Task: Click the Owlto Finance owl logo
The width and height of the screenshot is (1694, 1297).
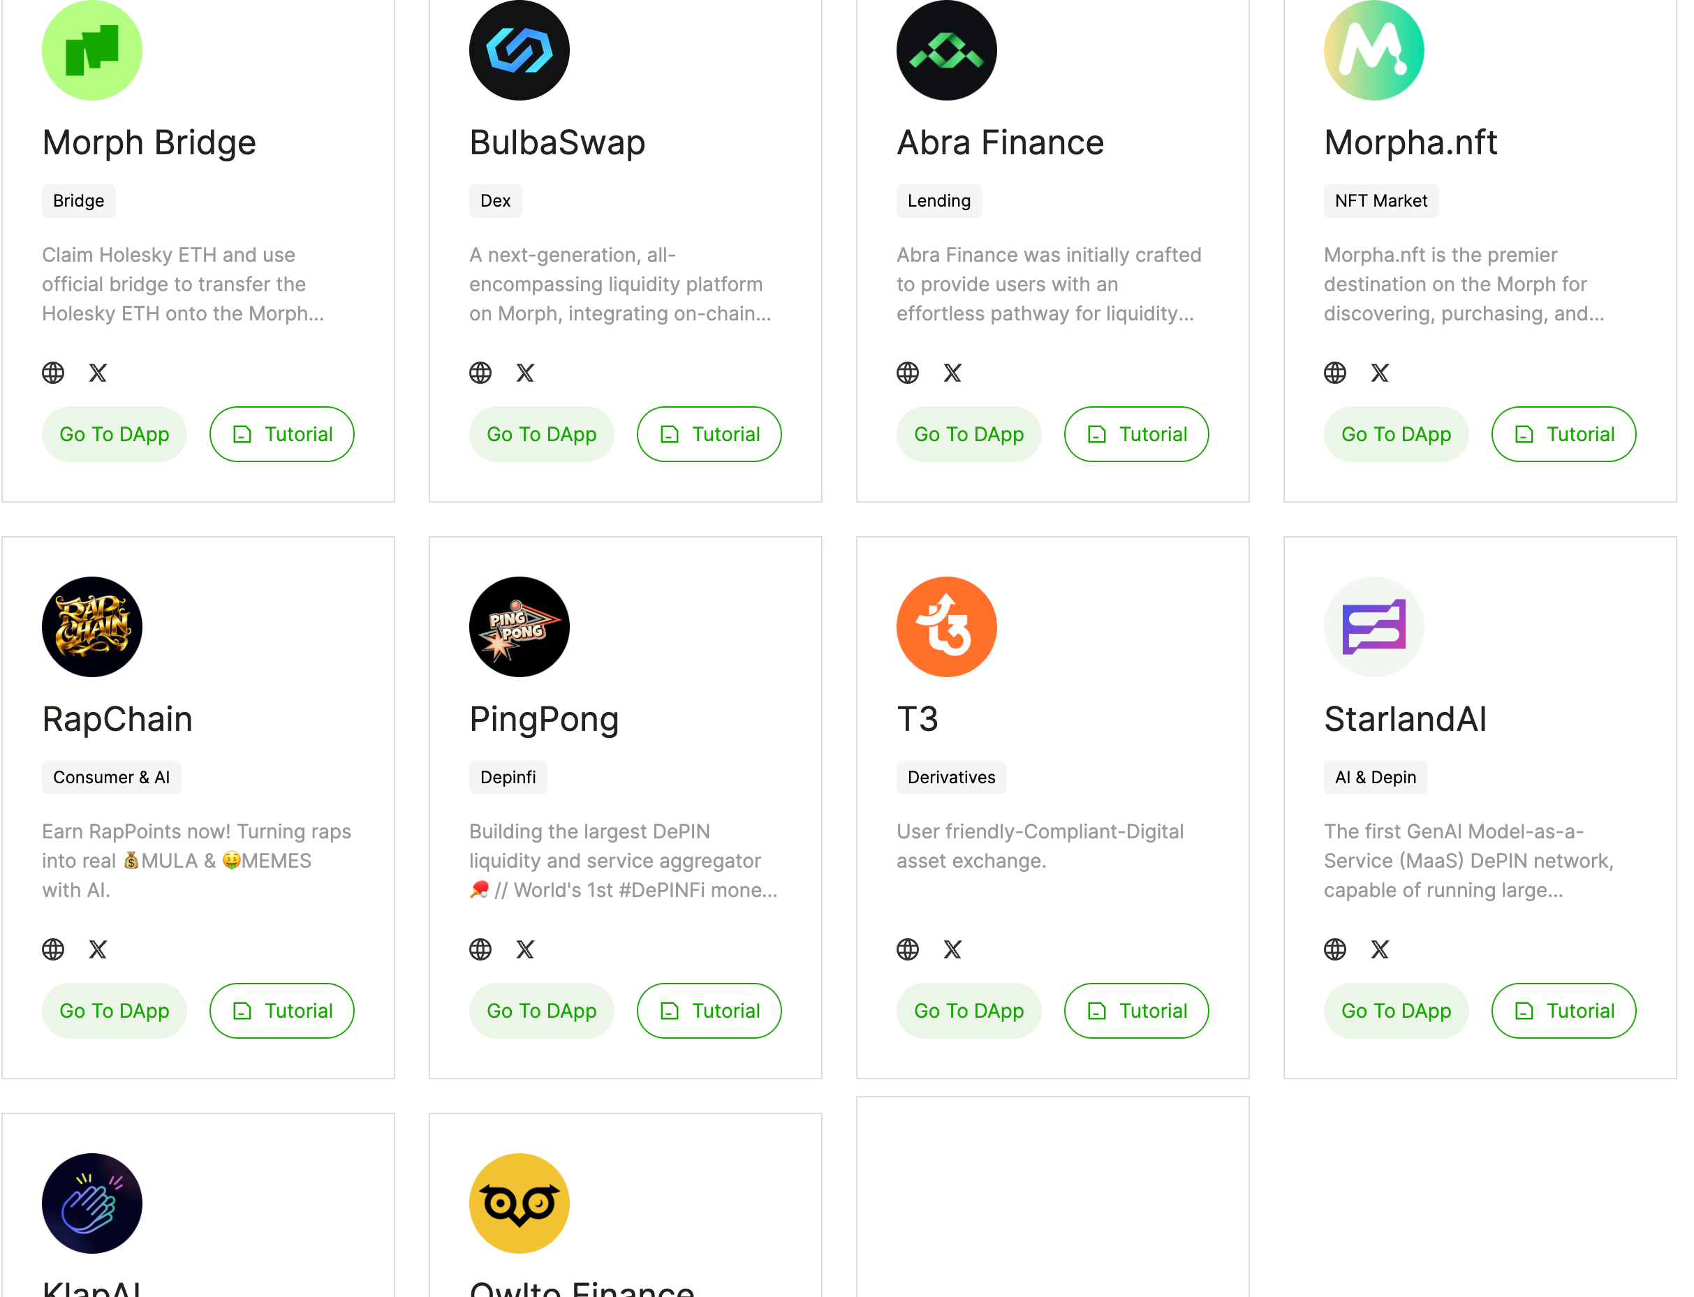Action: 519,1202
